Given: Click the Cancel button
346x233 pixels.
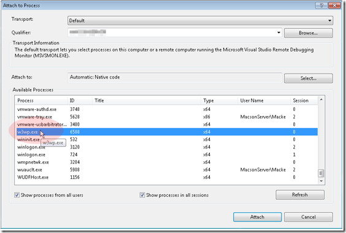Looking at the screenshot, I should [x=308, y=217].
